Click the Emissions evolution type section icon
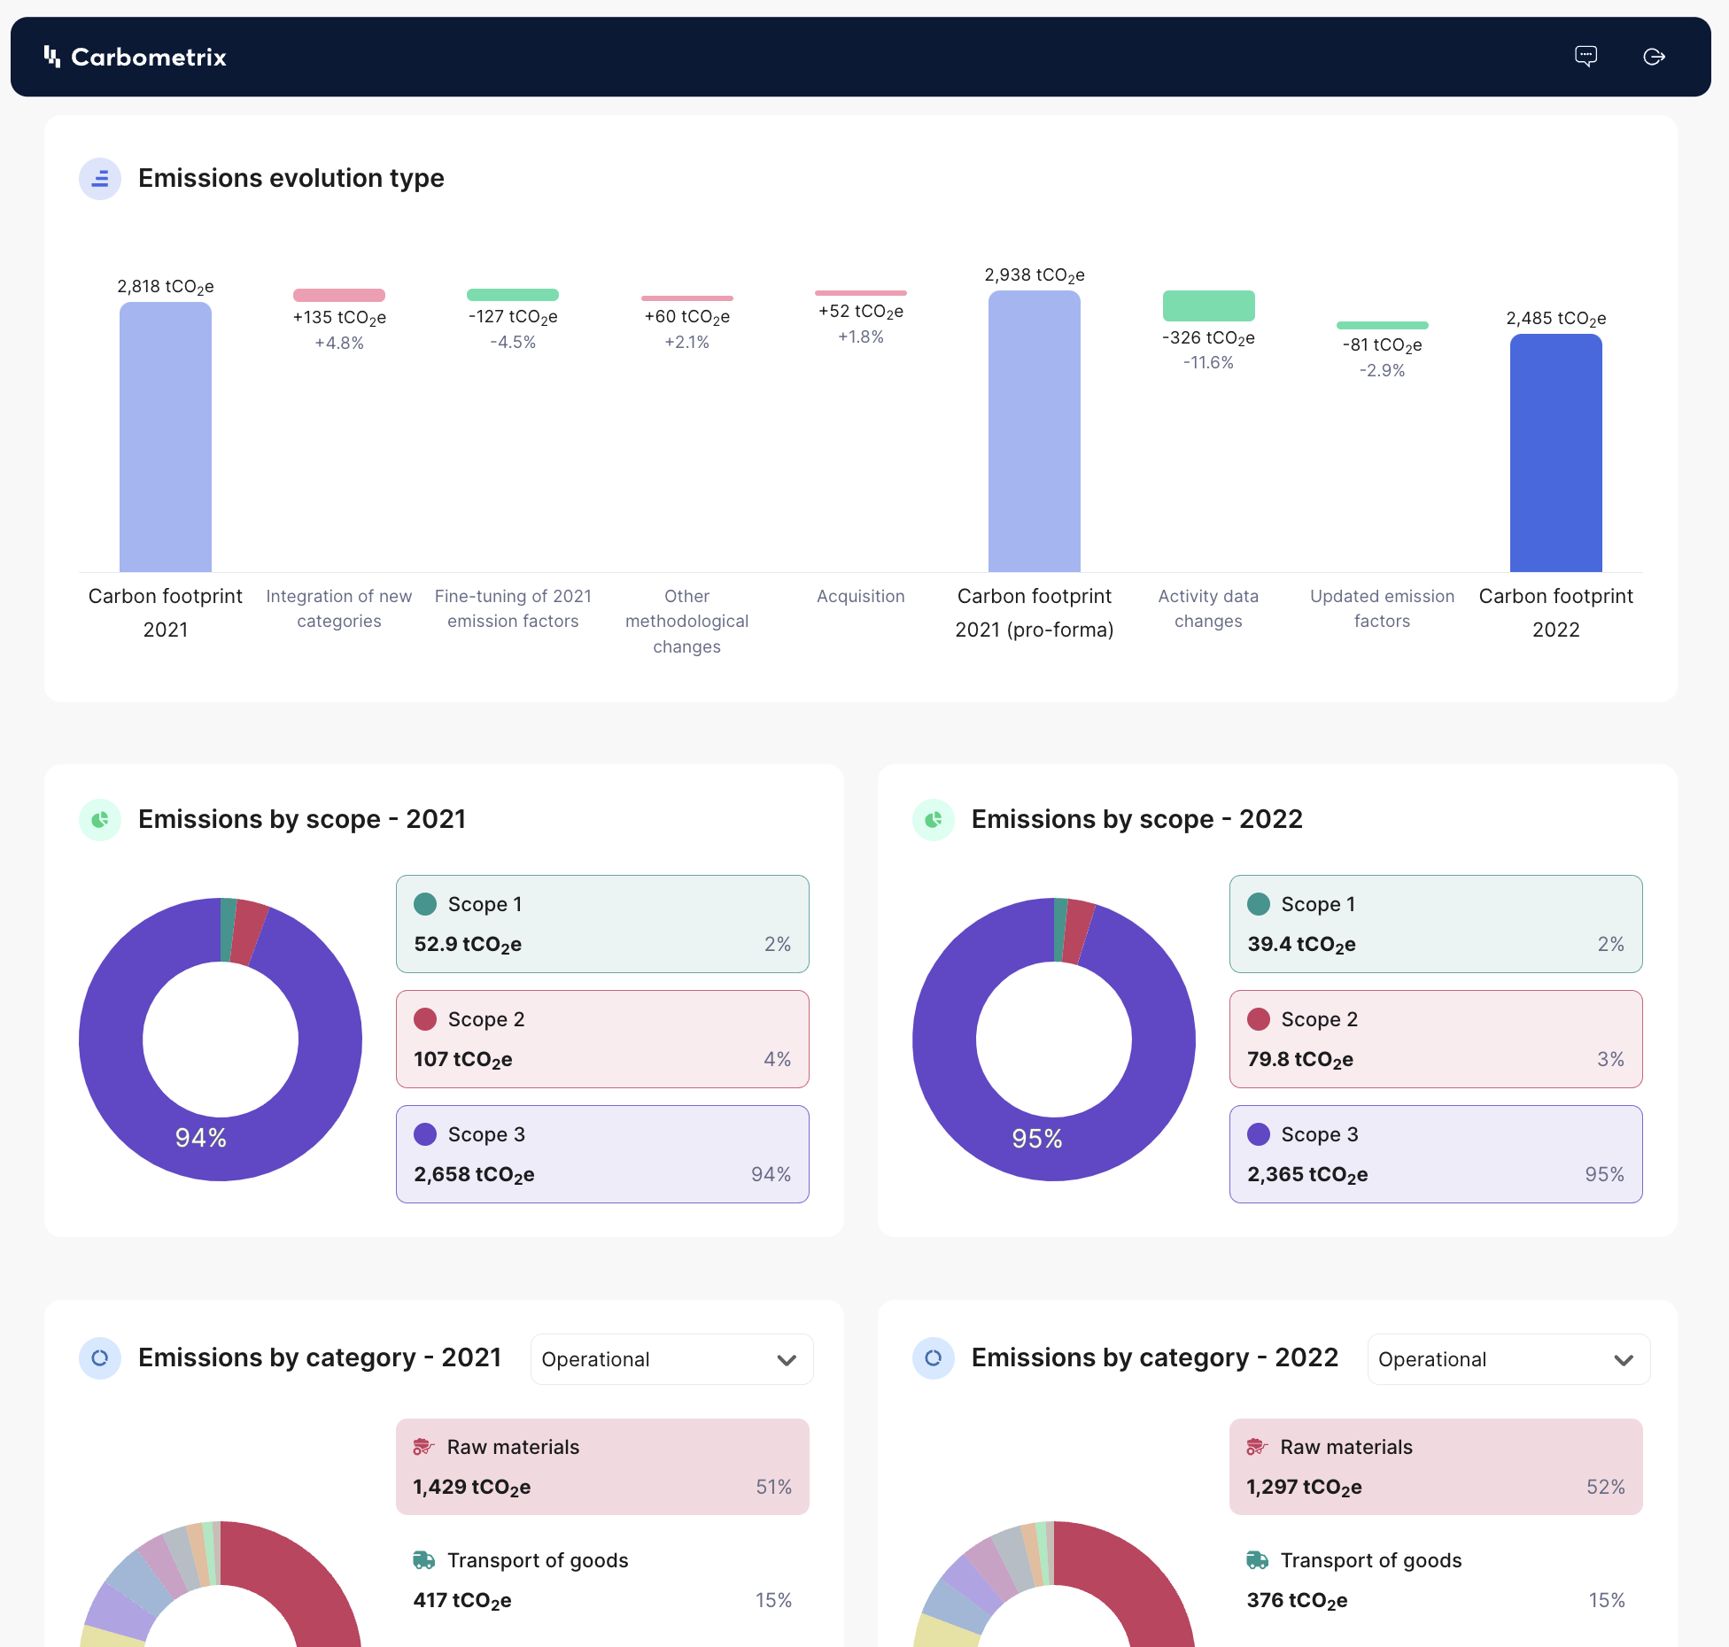This screenshot has width=1729, height=1647. click(x=100, y=179)
